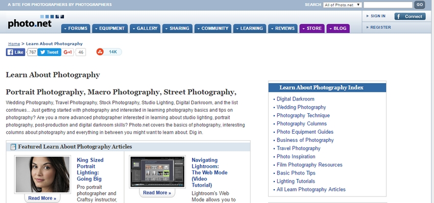The image size is (434, 203).
Task: Open the Learning navigation tab
Action: point(249,28)
